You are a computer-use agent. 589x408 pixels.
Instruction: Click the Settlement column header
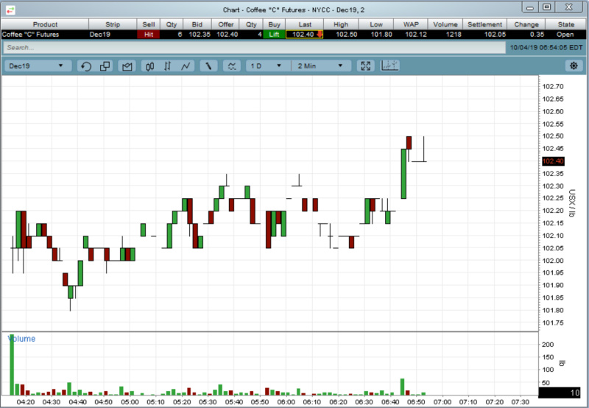[x=485, y=24]
